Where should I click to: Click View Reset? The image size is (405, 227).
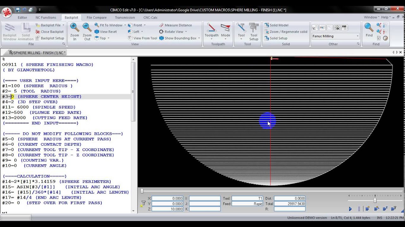pos(105,32)
